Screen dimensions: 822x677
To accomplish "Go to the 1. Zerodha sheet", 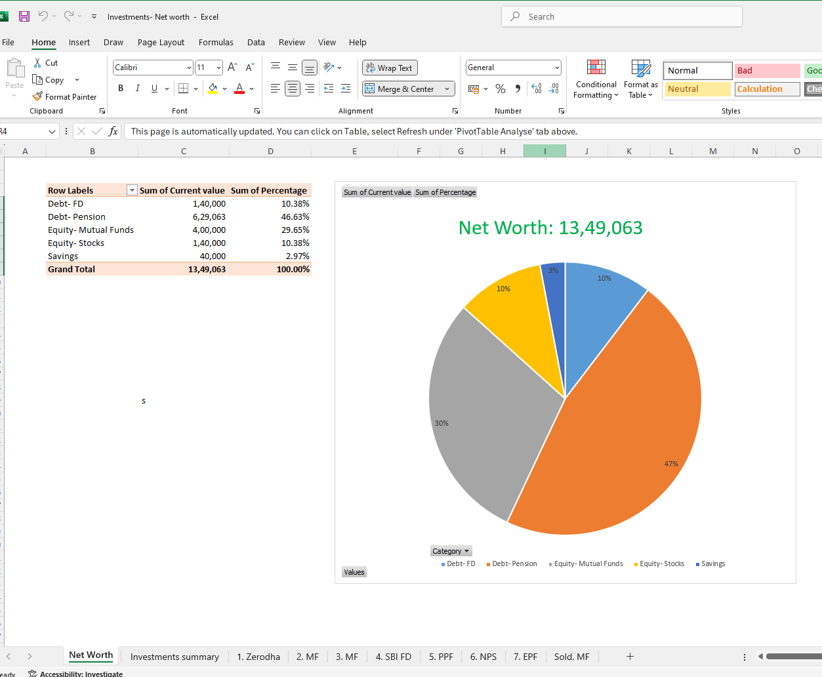I will click(258, 657).
